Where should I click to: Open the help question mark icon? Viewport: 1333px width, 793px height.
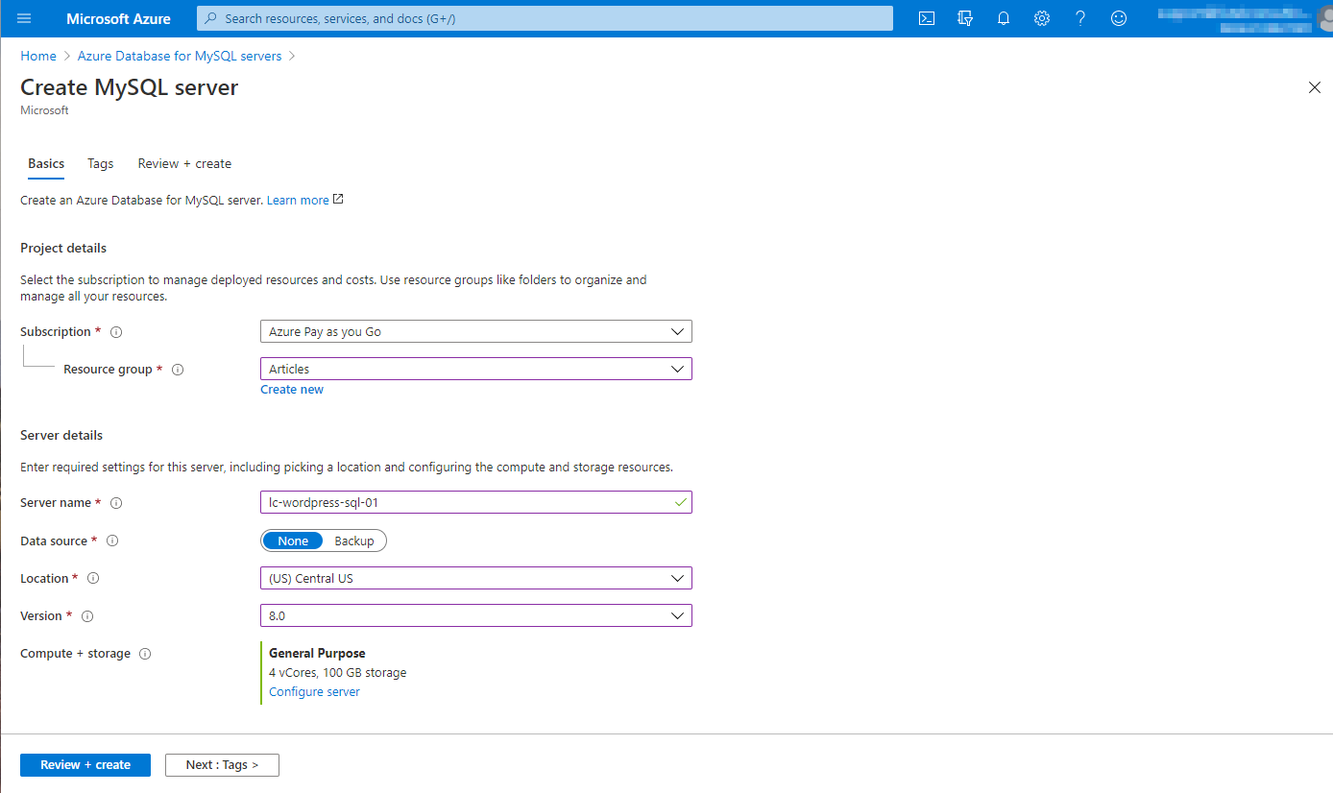click(1080, 18)
